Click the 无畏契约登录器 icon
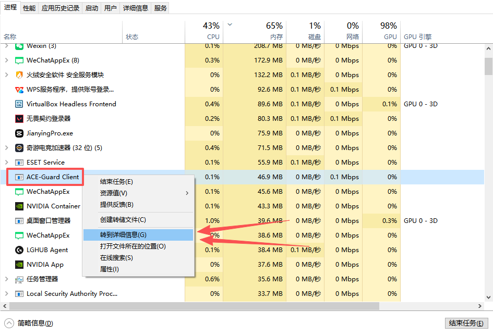The height and width of the screenshot is (336, 493). click(20, 119)
